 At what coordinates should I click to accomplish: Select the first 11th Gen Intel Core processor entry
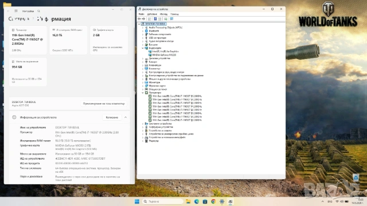pyautogui.click(x=177, y=96)
